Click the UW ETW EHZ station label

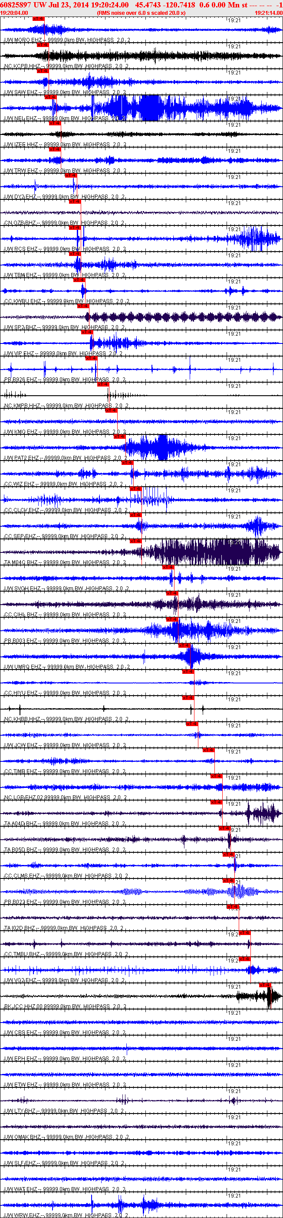(65, 1084)
